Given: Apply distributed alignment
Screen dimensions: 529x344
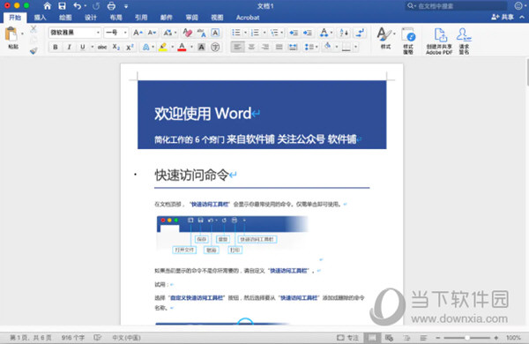Looking at the screenshot, I should 294,47.
